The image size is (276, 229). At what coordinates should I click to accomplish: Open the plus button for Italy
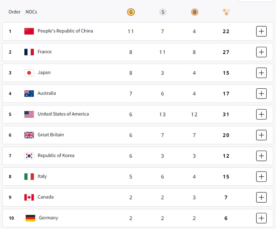[x=261, y=177]
